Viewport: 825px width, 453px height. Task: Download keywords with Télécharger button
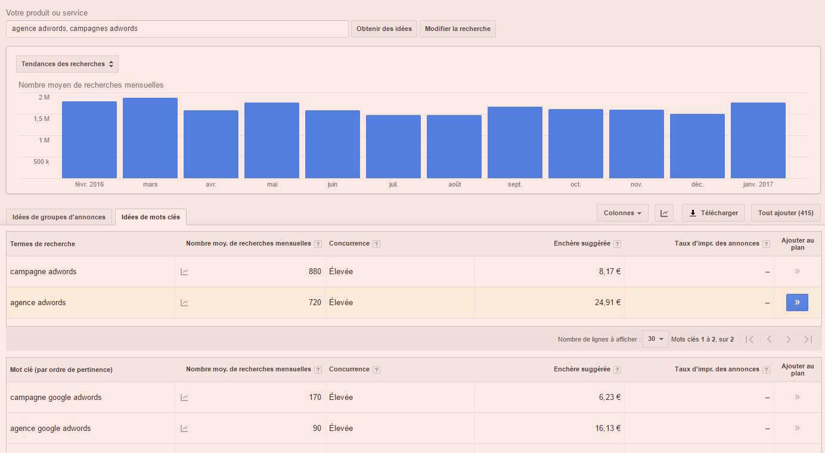[x=714, y=213]
